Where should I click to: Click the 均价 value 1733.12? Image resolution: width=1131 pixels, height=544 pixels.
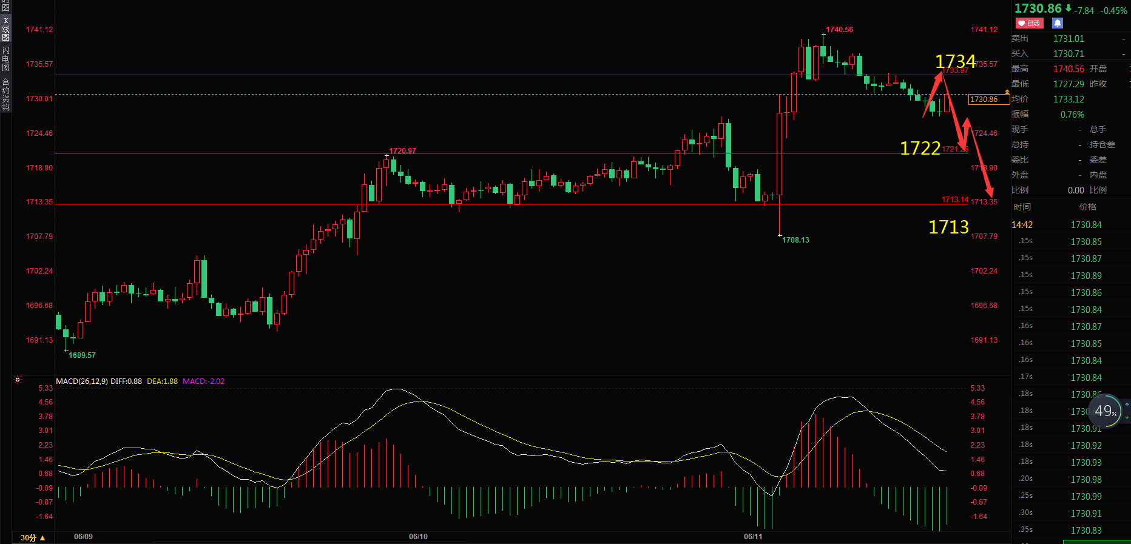coord(1069,99)
